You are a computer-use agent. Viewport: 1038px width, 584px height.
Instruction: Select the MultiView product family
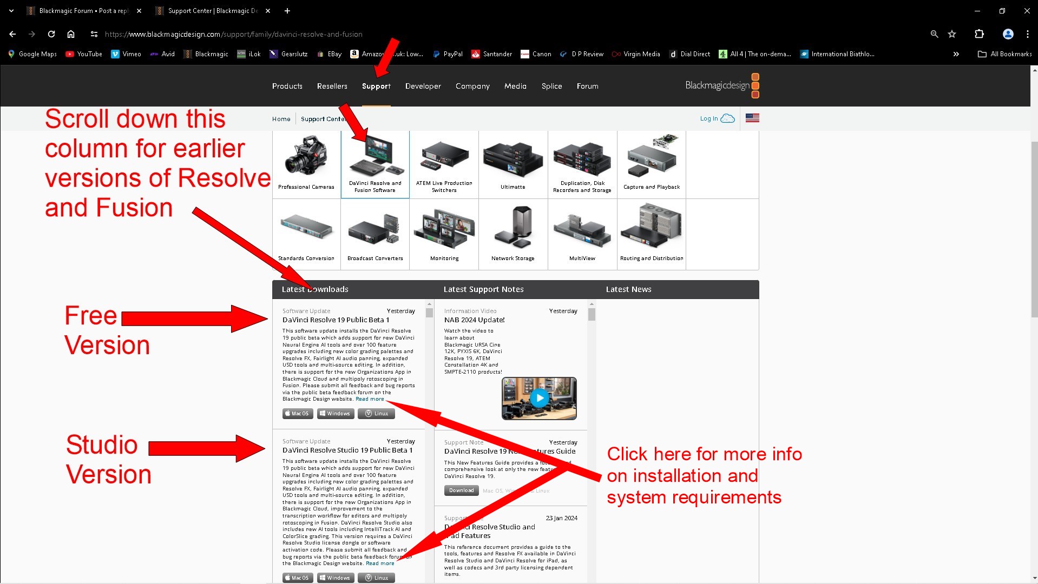pos(582,234)
